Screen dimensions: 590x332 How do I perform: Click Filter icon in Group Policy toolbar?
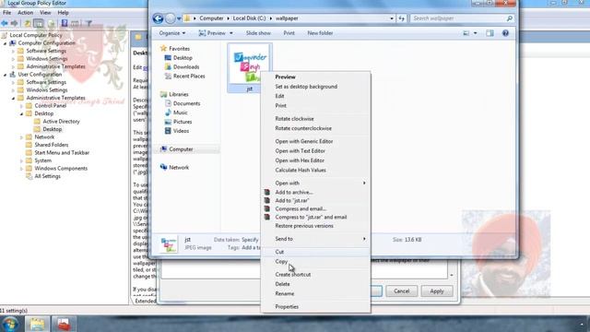tap(88, 23)
